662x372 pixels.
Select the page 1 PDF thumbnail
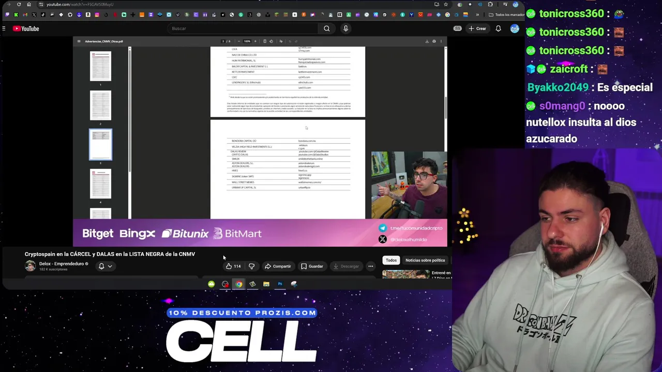tap(100, 66)
